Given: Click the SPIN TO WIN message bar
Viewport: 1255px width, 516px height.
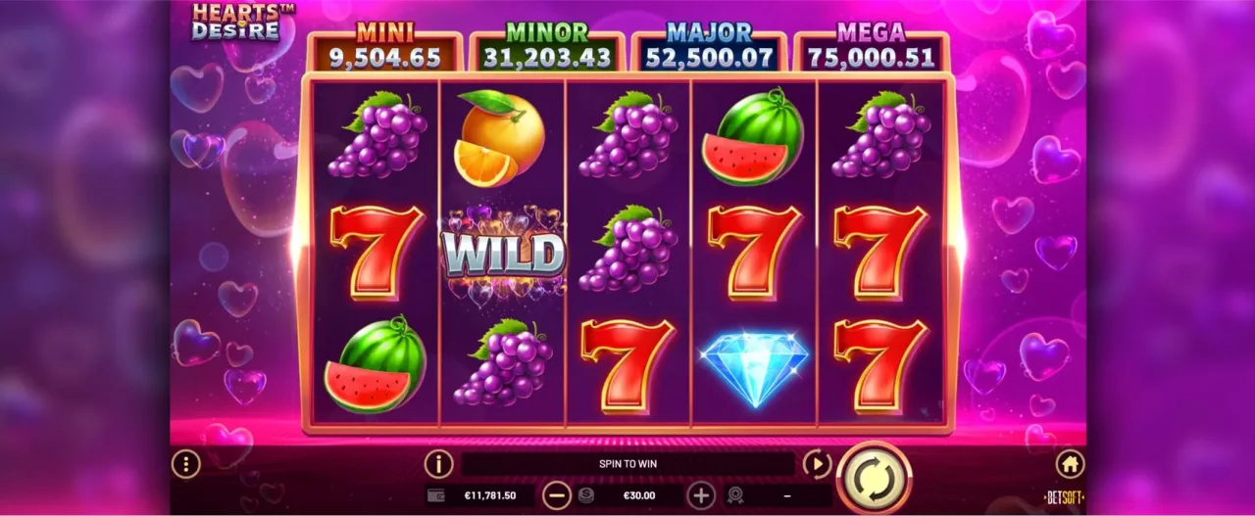Looking at the screenshot, I should point(628,464).
